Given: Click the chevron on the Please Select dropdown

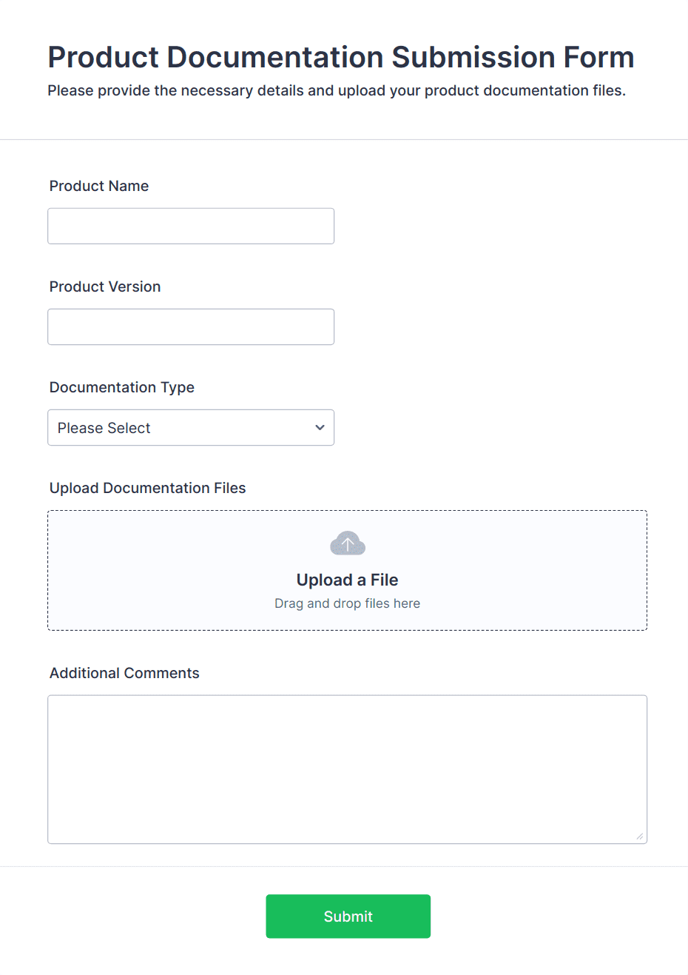Looking at the screenshot, I should (320, 427).
